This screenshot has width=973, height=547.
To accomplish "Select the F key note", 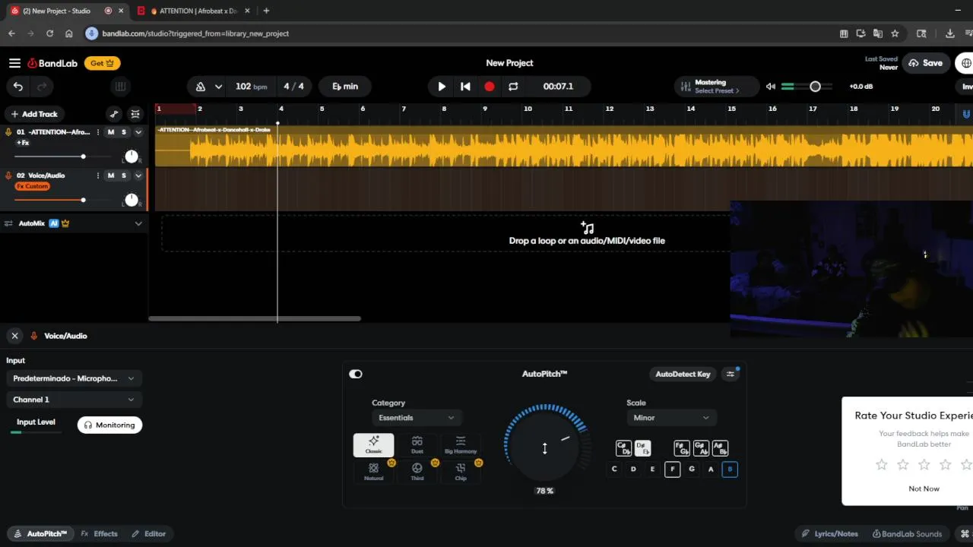I will 672,470.
